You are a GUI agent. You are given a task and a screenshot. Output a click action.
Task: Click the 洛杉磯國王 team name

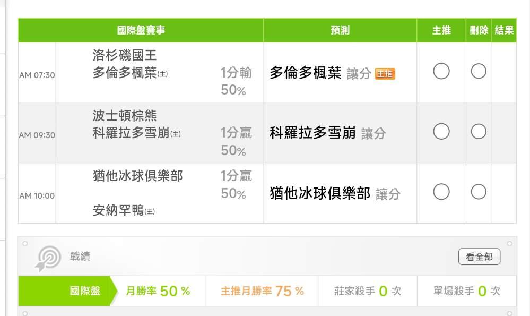(x=125, y=55)
